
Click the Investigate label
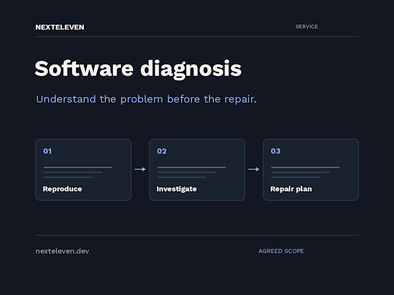point(177,189)
